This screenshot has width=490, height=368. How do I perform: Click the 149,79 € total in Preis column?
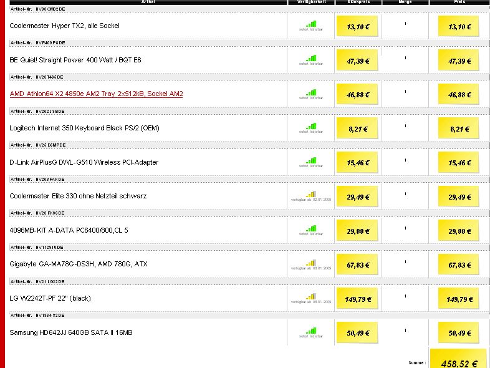pos(459,299)
